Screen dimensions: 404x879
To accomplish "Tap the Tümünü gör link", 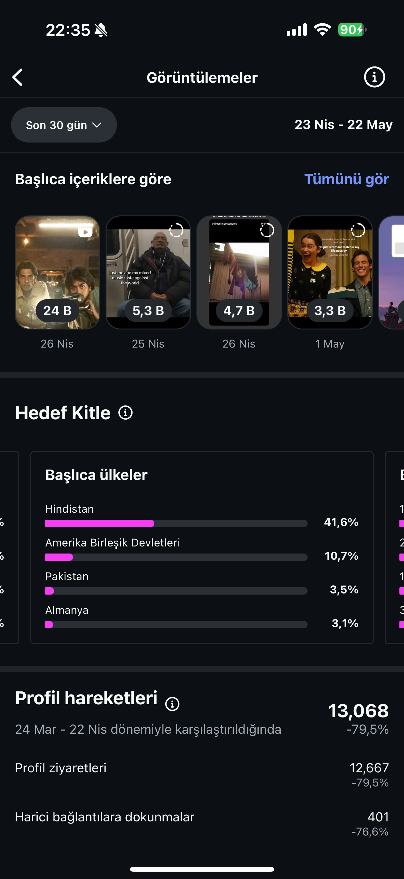I will 346,179.
